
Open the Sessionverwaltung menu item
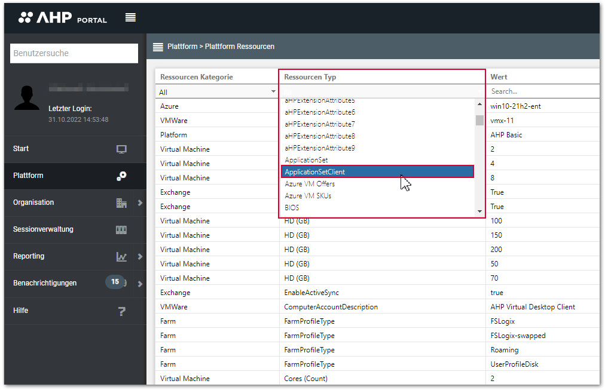75,230
